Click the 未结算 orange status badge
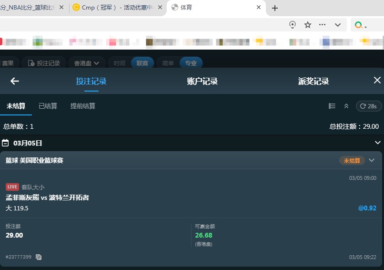This screenshot has width=384, height=270. (x=352, y=161)
